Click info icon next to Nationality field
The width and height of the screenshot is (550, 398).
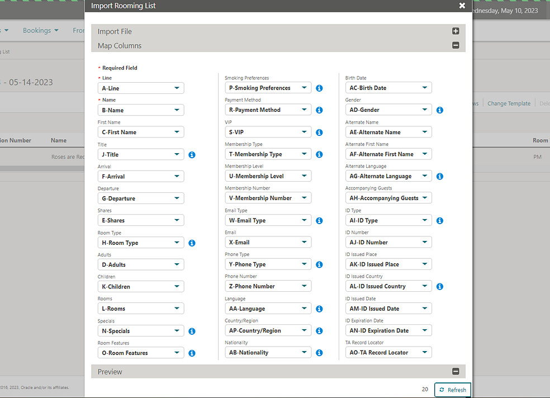(319, 353)
